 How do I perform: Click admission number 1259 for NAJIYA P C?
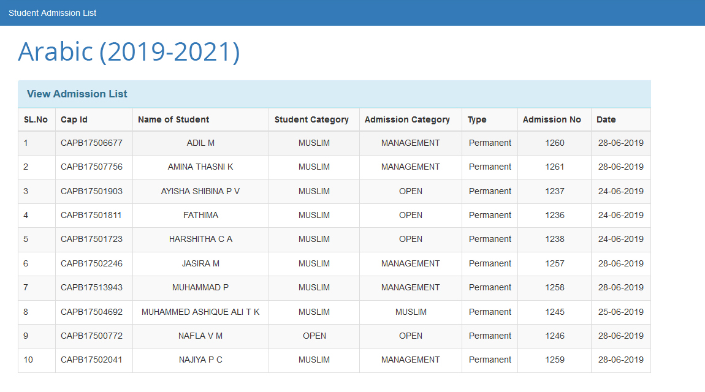(x=554, y=360)
